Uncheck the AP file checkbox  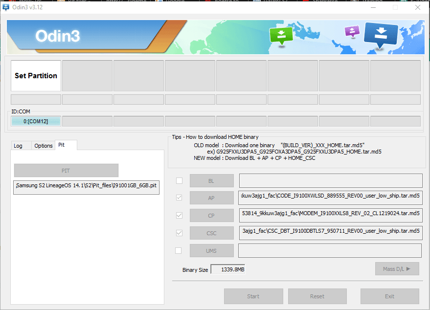click(x=179, y=198)
